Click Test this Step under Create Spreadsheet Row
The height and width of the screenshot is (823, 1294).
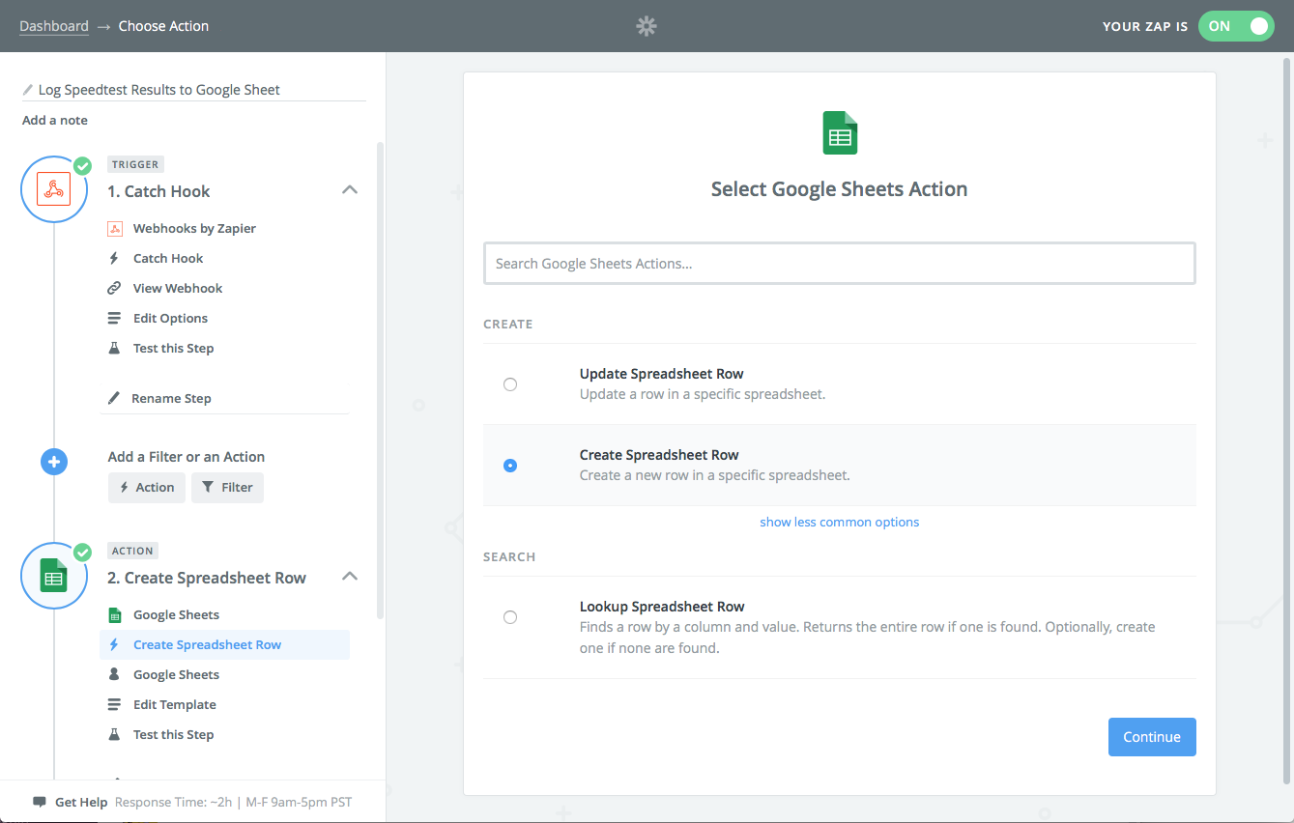174,735
